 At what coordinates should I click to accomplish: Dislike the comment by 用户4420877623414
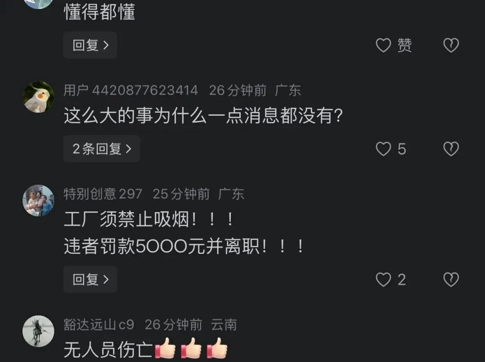(451, 149)
